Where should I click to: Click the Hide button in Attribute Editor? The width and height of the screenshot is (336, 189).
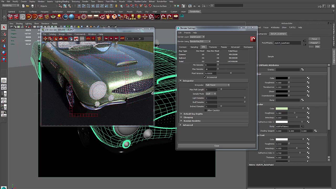[317, 47]
